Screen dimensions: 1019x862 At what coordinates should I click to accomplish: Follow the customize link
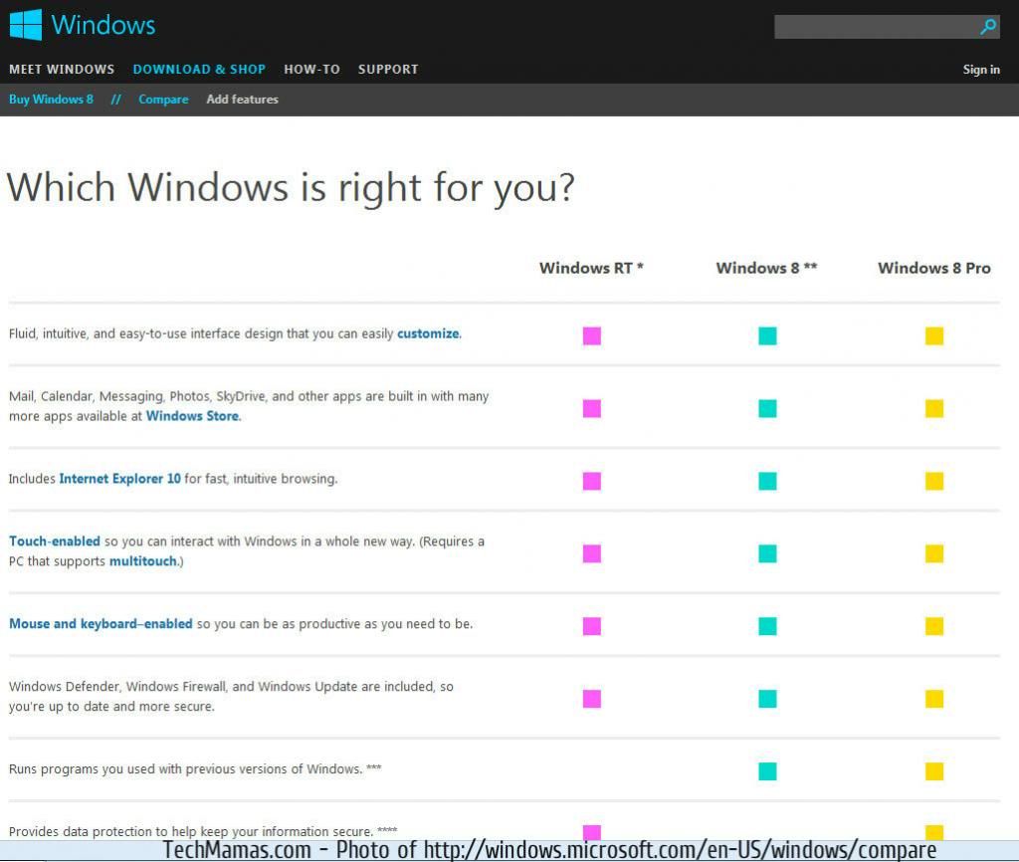pos(428,334)
